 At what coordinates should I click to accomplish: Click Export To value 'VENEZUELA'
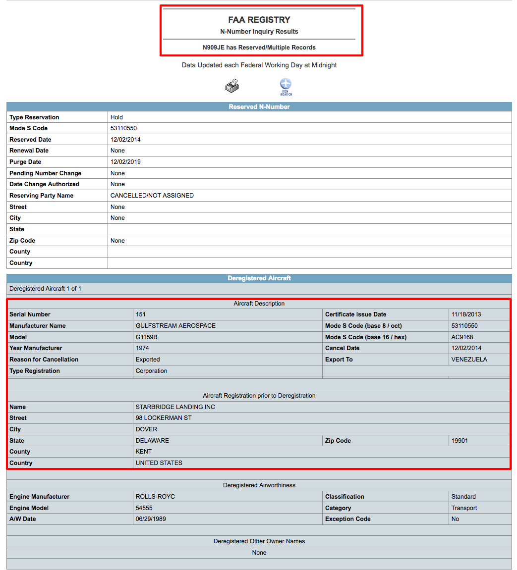469,360
